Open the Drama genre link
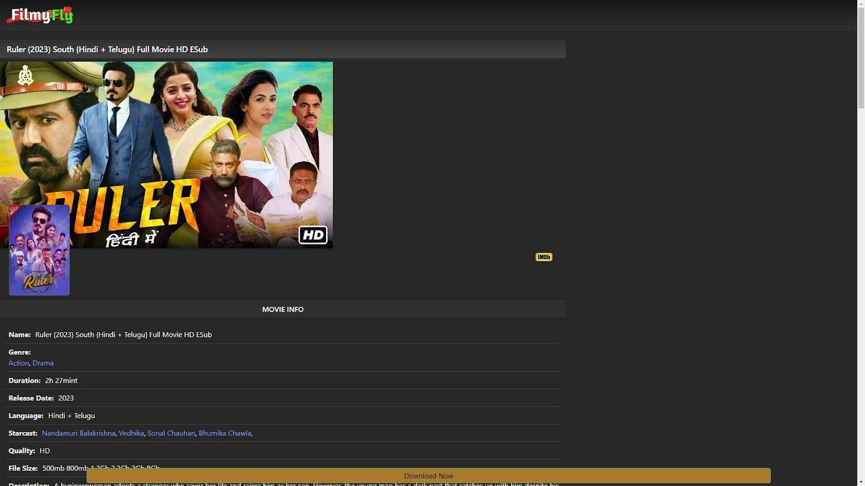 pyautogui.click(x=43, y=363)
